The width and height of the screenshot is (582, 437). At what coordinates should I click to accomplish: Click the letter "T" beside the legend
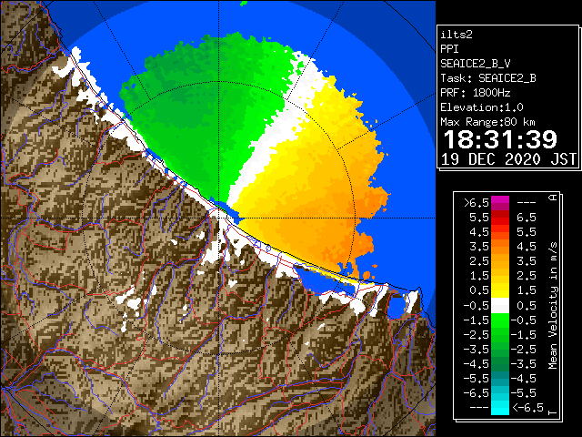pyautogui.click(x=553, y=412)
